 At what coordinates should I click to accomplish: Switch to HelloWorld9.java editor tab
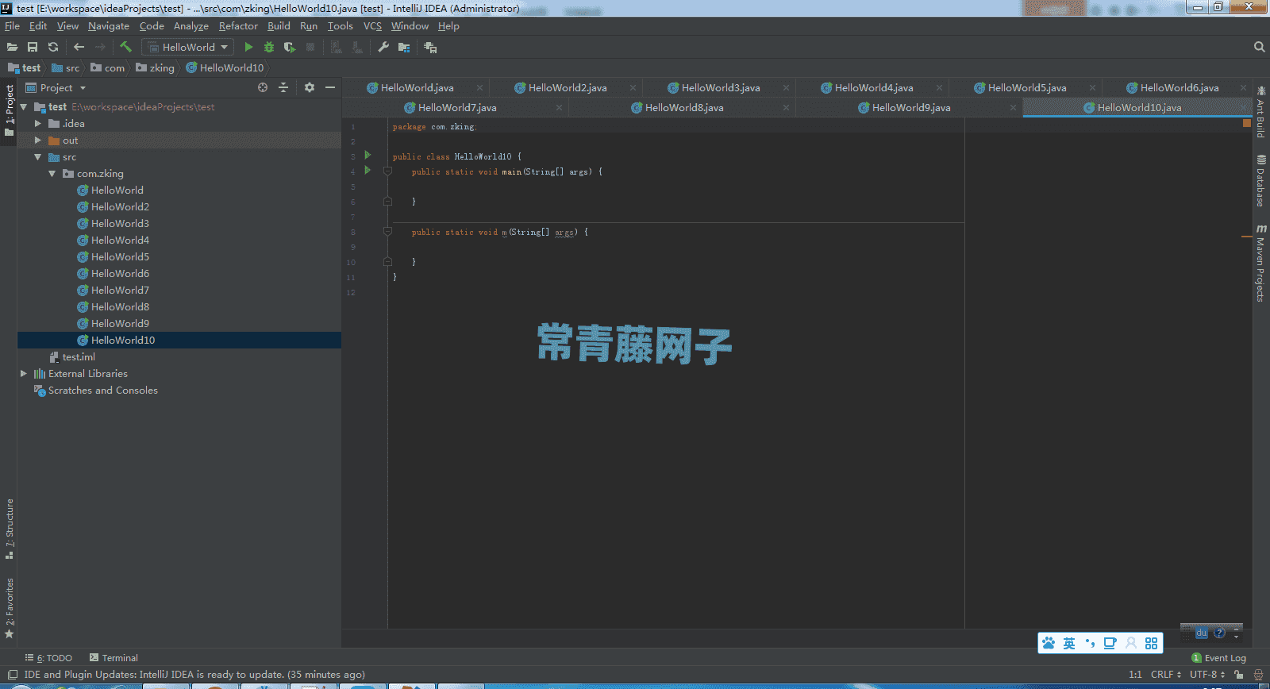pyautogui.click(x=910, y=108)
